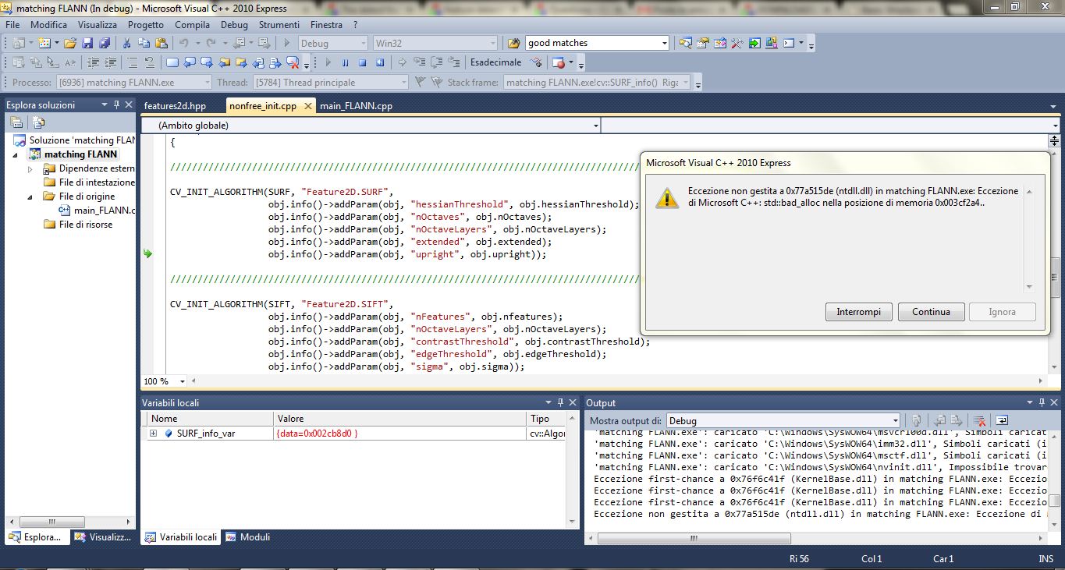Switch to Visualizz... bottom panel tab
Viewport: 1065px width, 570px height.
tap(104, 537)
